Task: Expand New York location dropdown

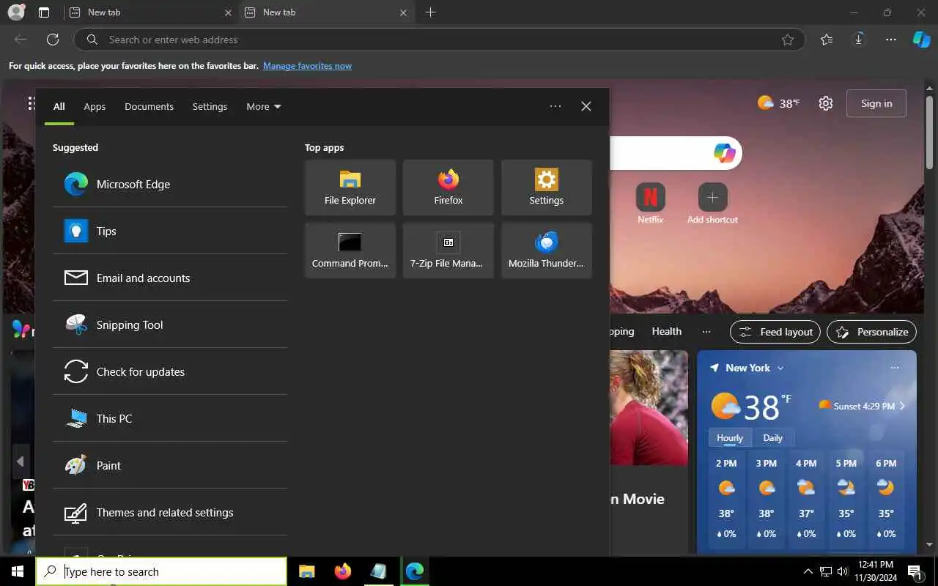Action: point(780,368)
